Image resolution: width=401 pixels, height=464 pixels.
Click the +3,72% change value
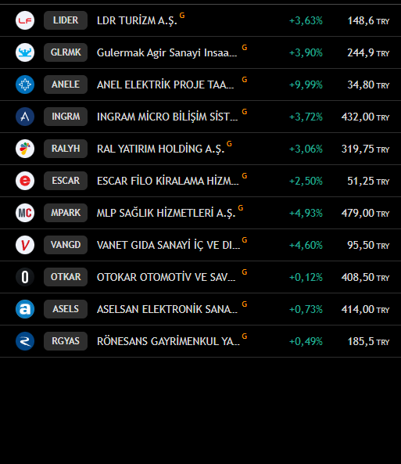click(306, 117)
